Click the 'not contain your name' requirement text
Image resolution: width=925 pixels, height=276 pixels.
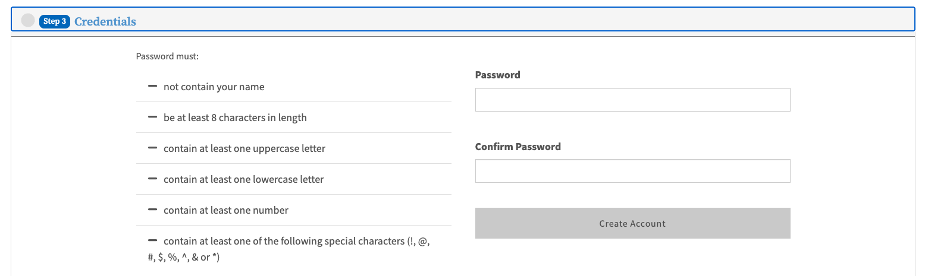214,87
